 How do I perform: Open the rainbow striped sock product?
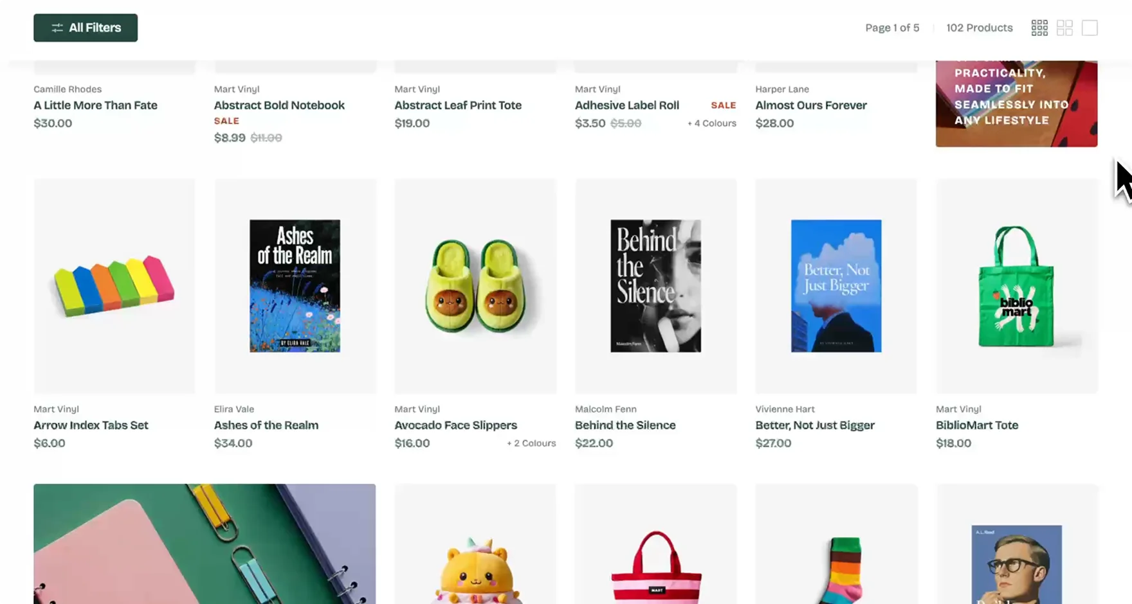pos(835,565)
